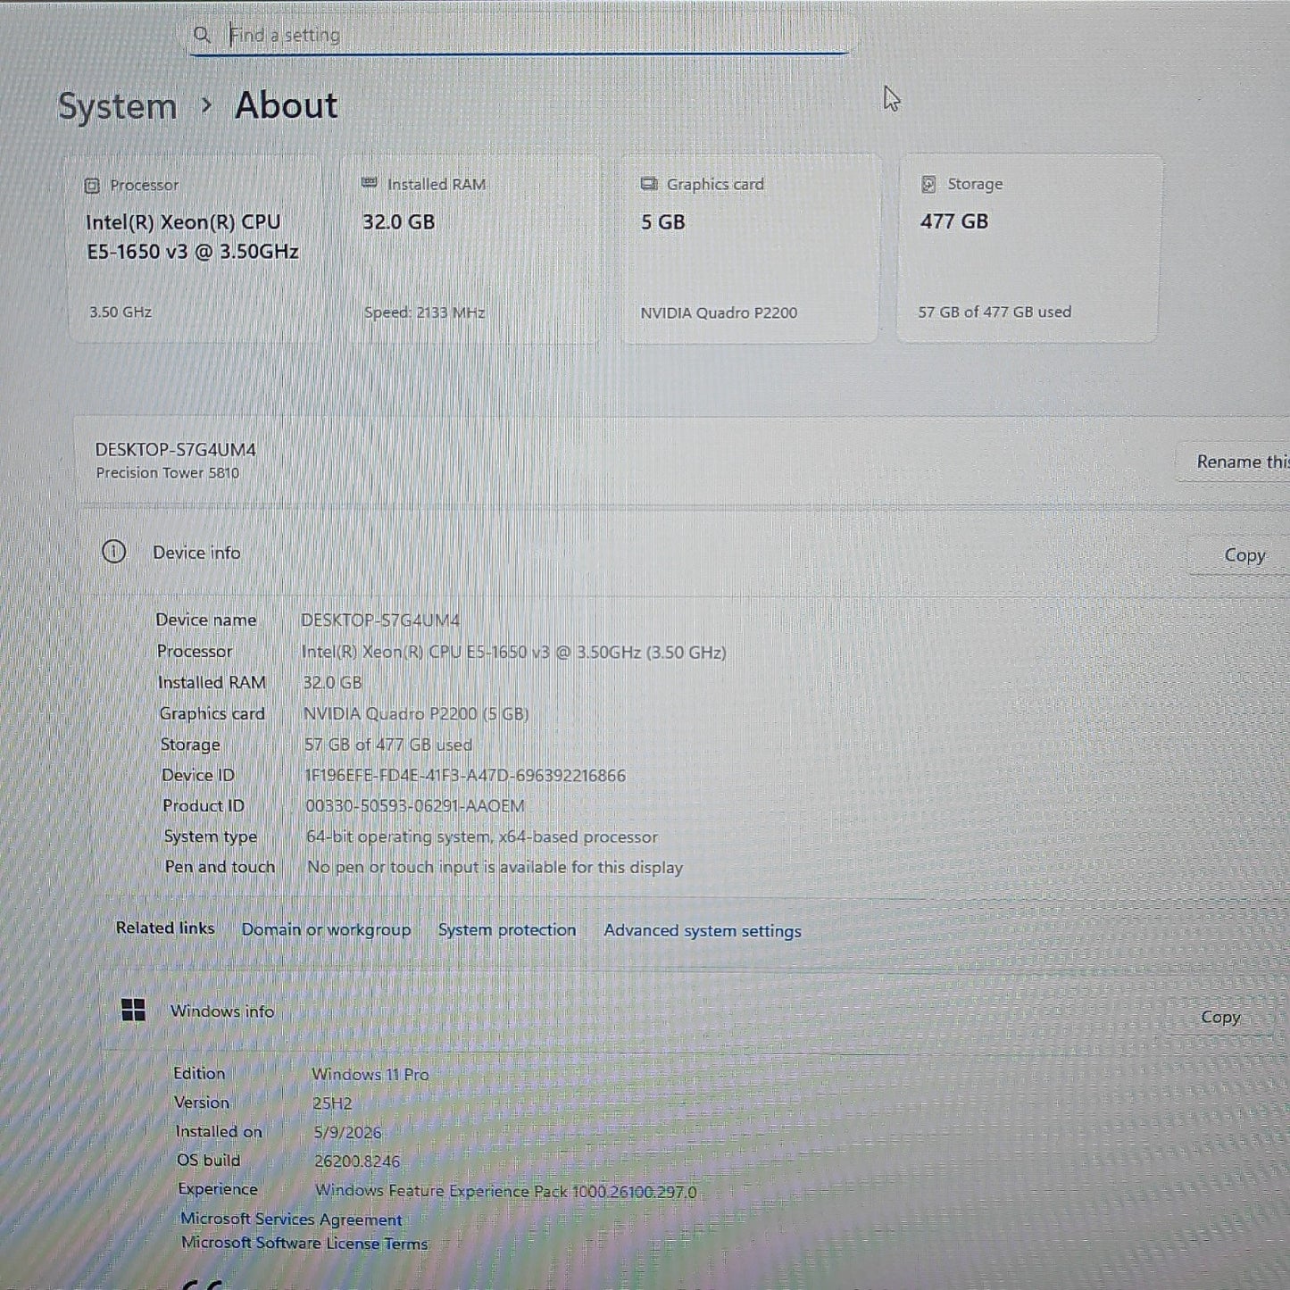Click NVIDIA Quadro P2200 text in card
This screenshot has width=1290, height=1290.
(x=719, y=313)
